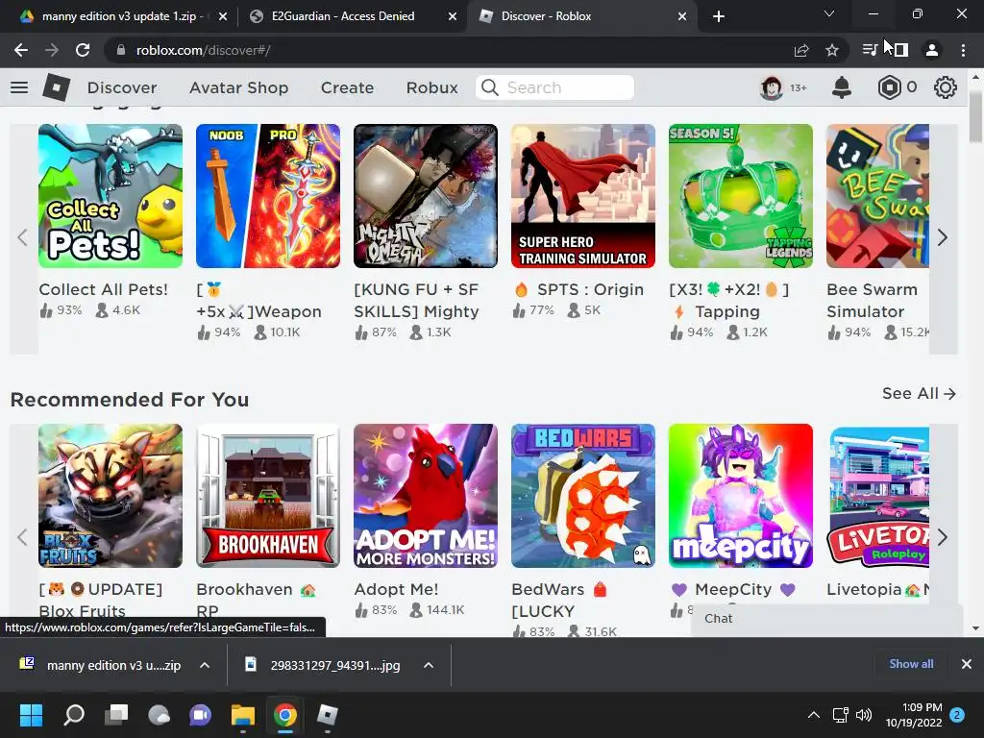984x738 pixels.
Task: Open the Chat panel
Action: 826,619
